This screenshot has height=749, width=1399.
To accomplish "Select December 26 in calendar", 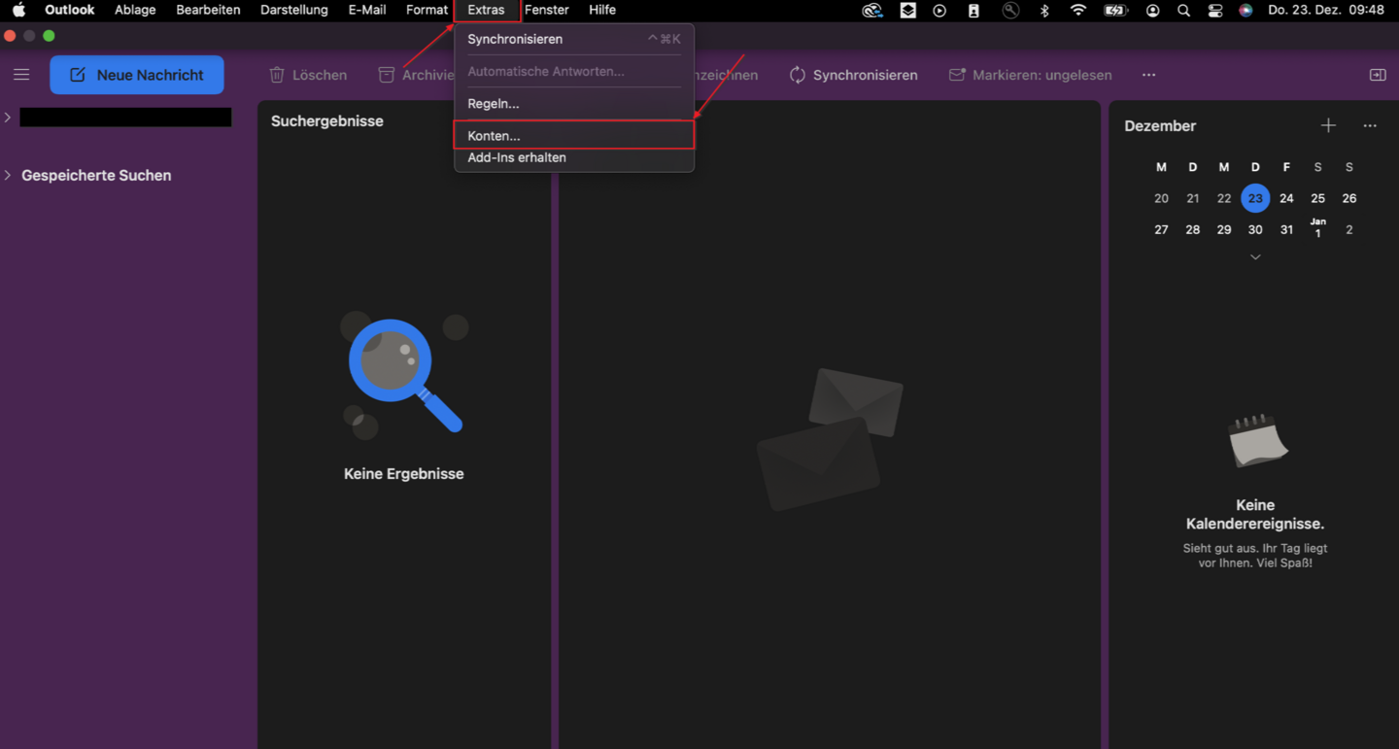I will [x=1349, y=198].
